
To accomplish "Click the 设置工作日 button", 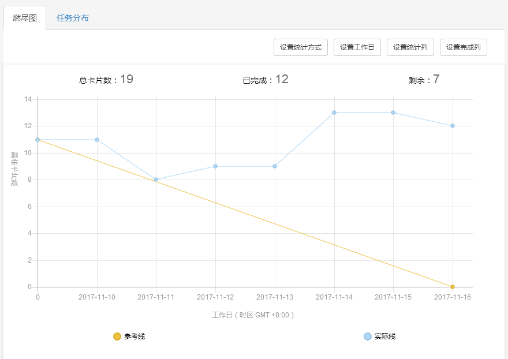I will coord(357,47).
